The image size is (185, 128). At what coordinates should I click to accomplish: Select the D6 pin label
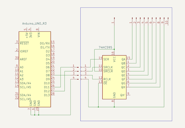click(x=48, y=67)
